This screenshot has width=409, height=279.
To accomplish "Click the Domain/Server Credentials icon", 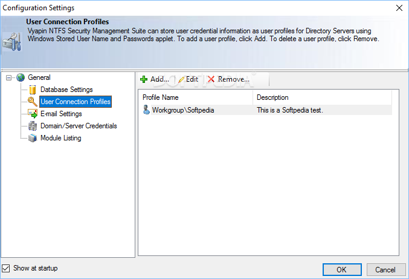I will point(33,126).
